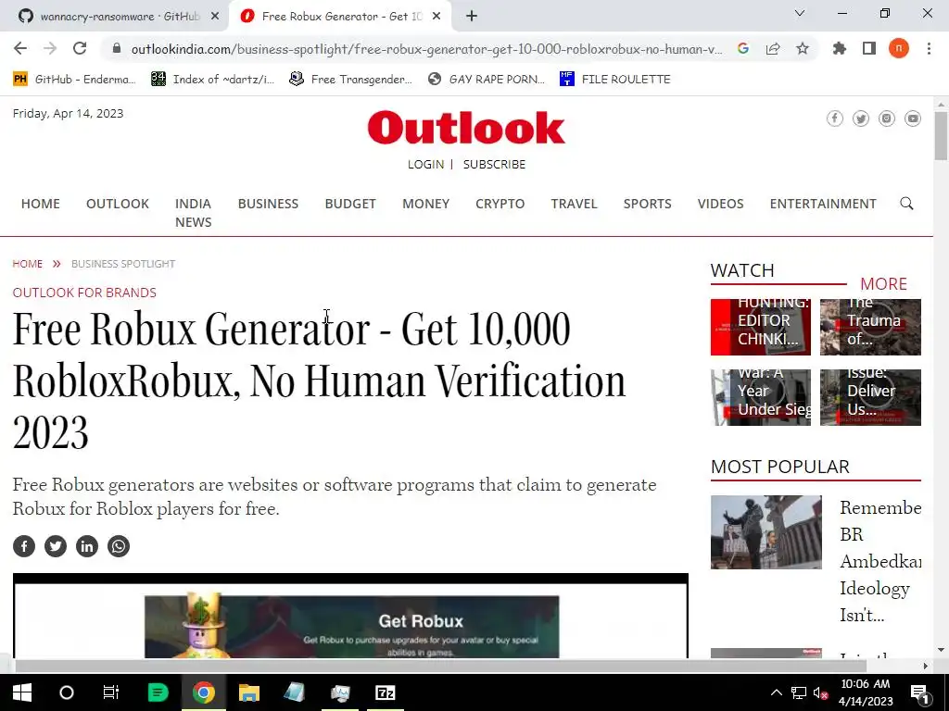Open the GitHub - Enderma bookmark

point(74,80)
